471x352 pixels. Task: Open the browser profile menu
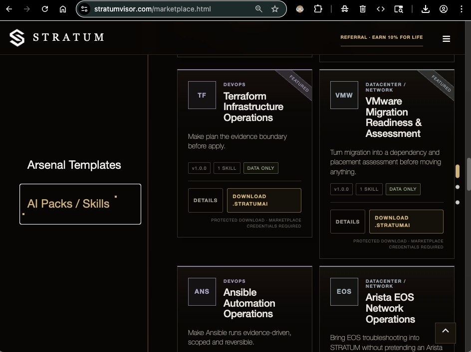pyautogui.click(x=444, y=9)
